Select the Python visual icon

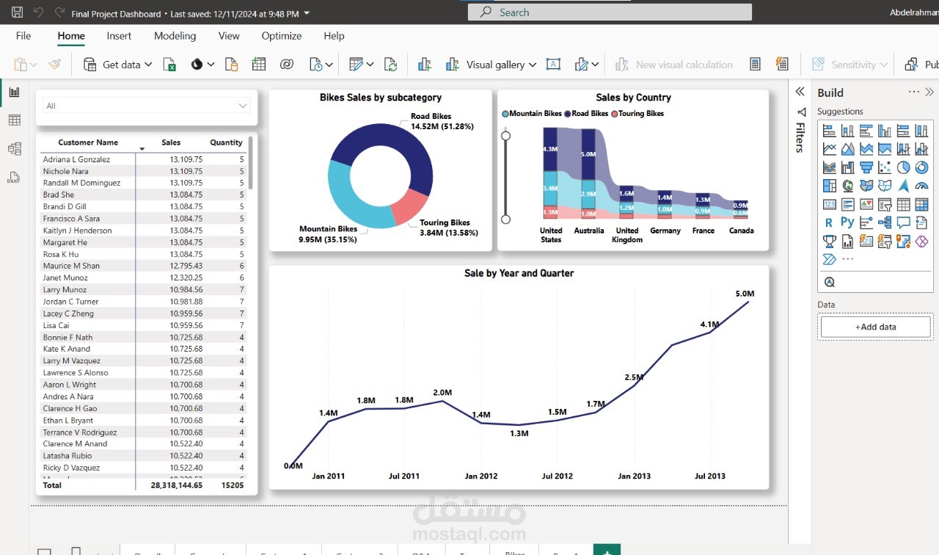[x=847, y=221]
